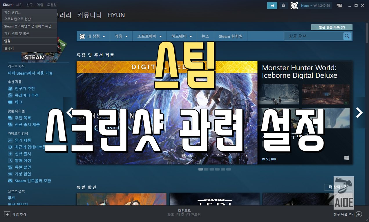Open the 무료 genre link
The height and width of the screenshot is (222, 369).
click(x=12, y=198)
